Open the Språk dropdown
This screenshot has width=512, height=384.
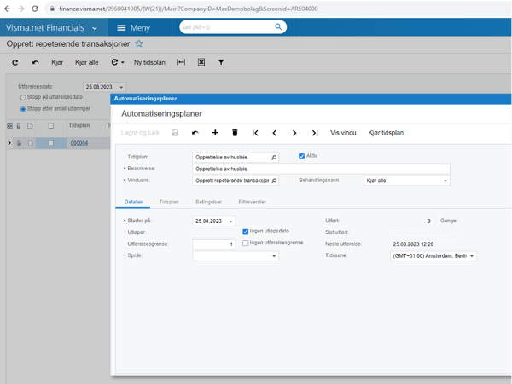click(274, 256)
